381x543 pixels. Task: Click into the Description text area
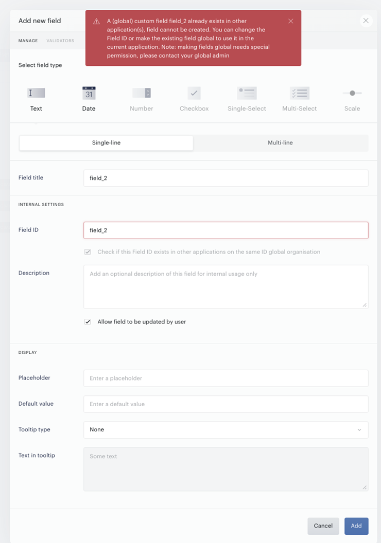(226, 287)
